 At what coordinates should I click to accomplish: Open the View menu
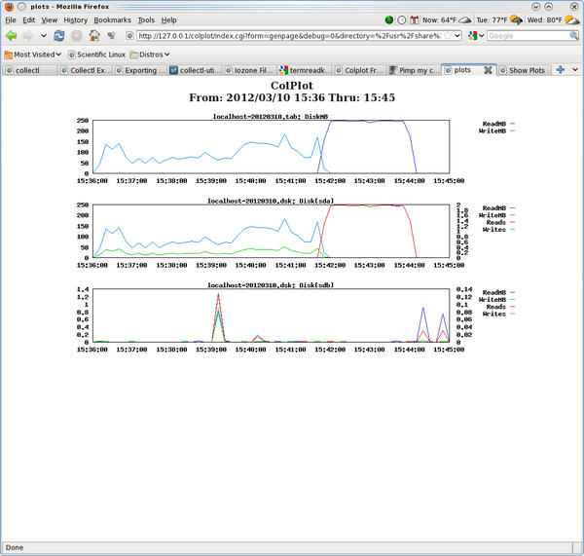click(50, 20)
